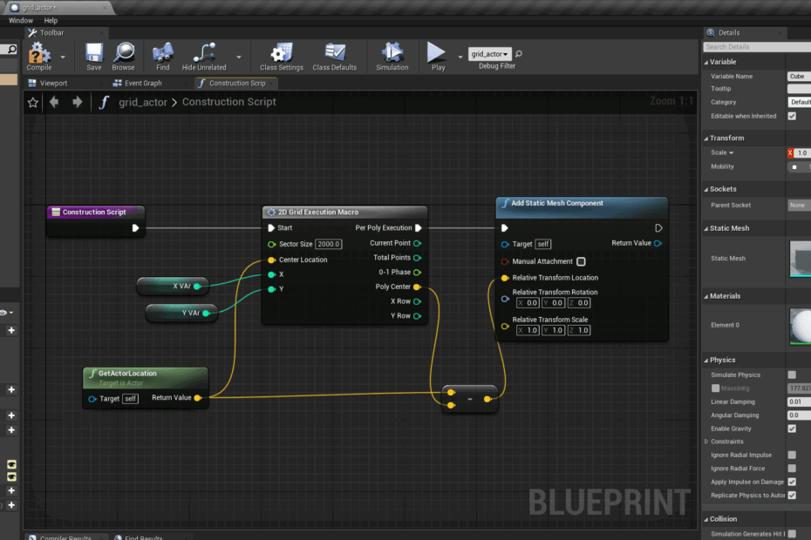The image size is (811, 540).
Task: Open Class Settings
Action: click(282, 57)
